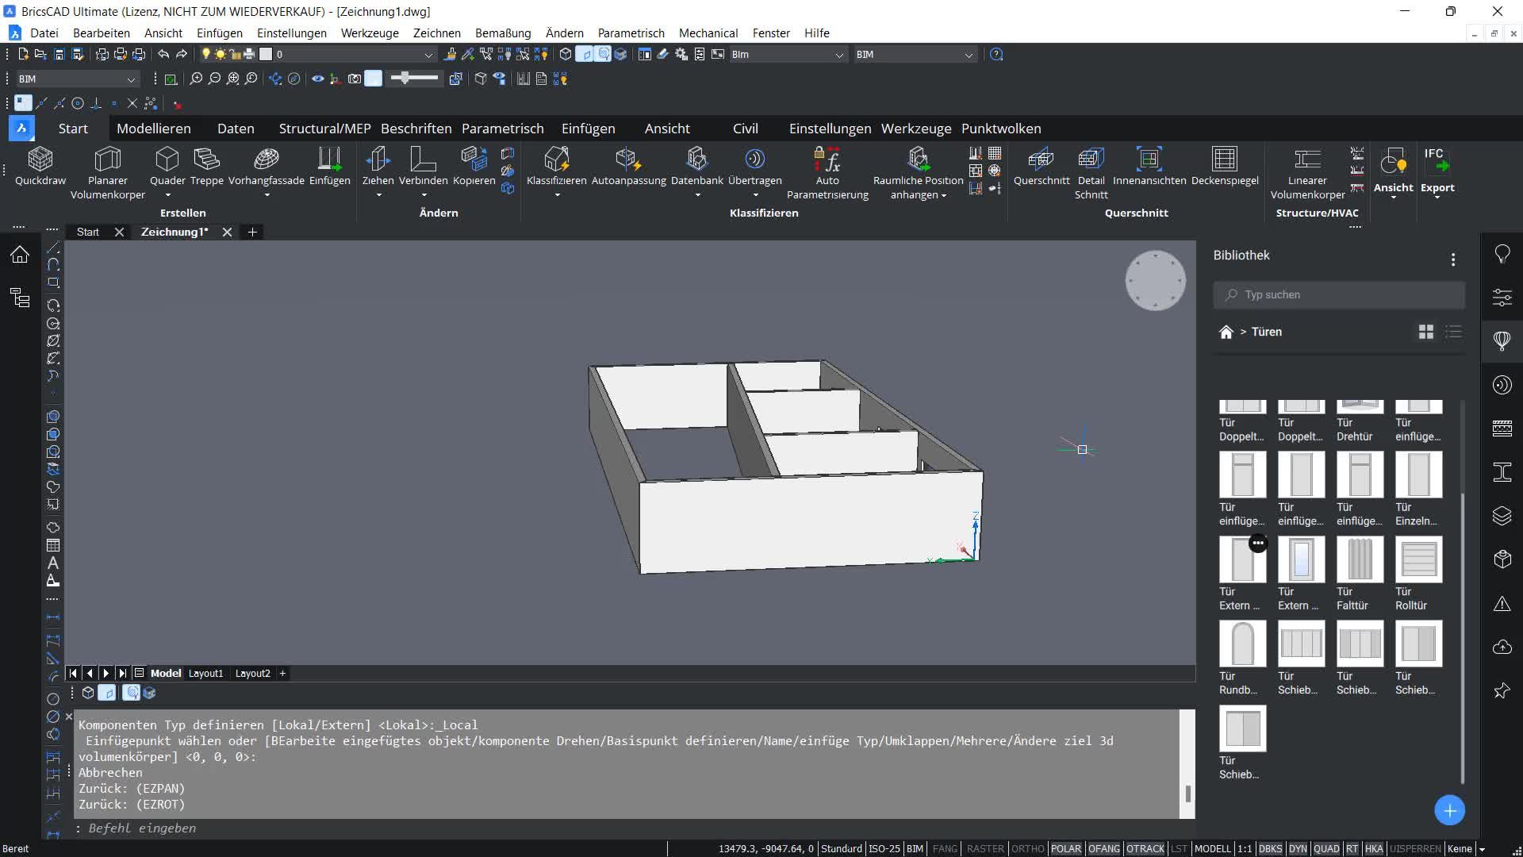Switch to Modellieren ribbon tab
This screenshot has height=857, width=1523.
(x=154, y=129)
